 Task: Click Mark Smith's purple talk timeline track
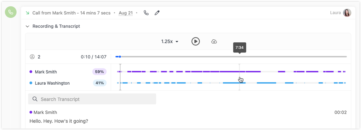pos(231,72)
